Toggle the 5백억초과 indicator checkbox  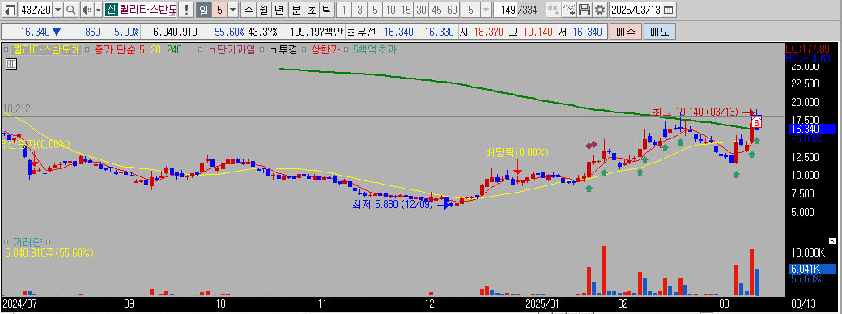347,49
